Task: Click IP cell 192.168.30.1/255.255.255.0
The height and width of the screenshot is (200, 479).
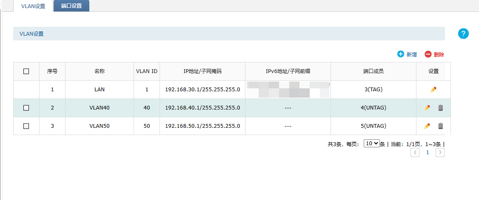Action: [x=202, y=90]
